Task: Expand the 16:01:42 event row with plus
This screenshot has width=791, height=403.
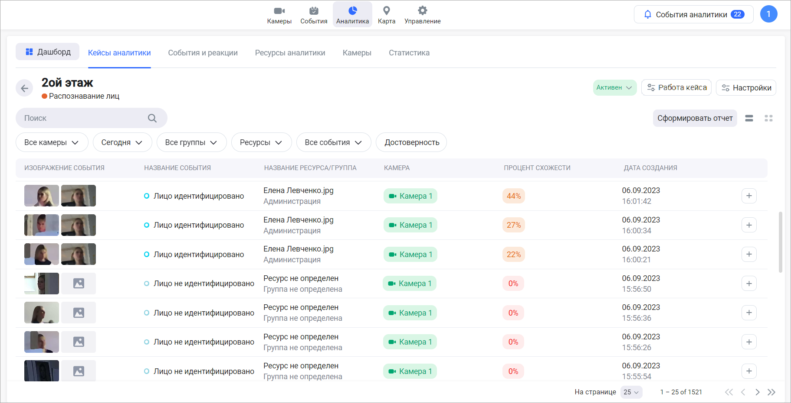Action: [x=749, y=196]
